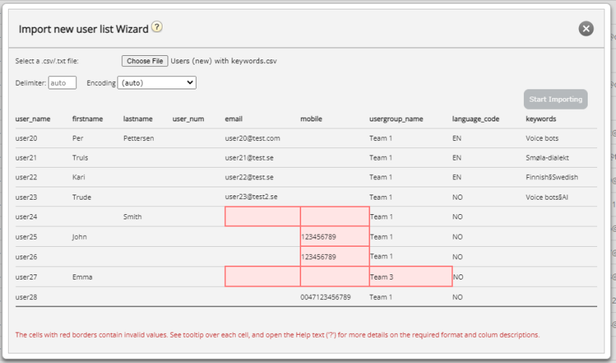Click the usergroup_name column header
This screenshot has width=616, height=363.
(396, 119)
